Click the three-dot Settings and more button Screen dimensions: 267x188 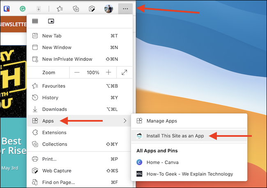pyautogui.click(x=125, y=8)
